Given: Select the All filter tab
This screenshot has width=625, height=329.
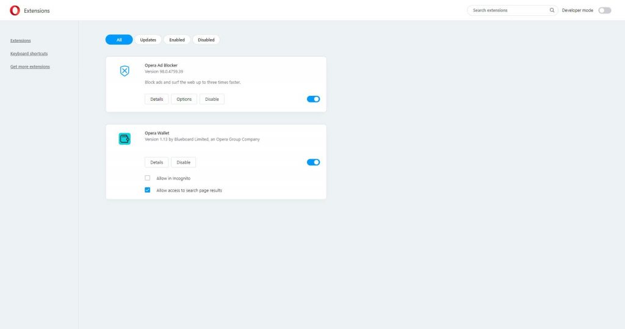Looking at the screenshot, I should pos(119,40).
